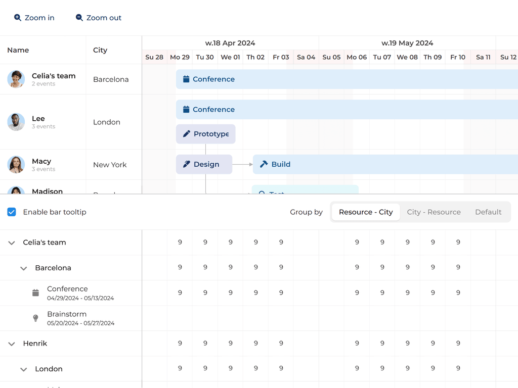Click the pen icon on Design bar
The width and height of the screenshot is (518, 388).
click(x=187, y=164)
